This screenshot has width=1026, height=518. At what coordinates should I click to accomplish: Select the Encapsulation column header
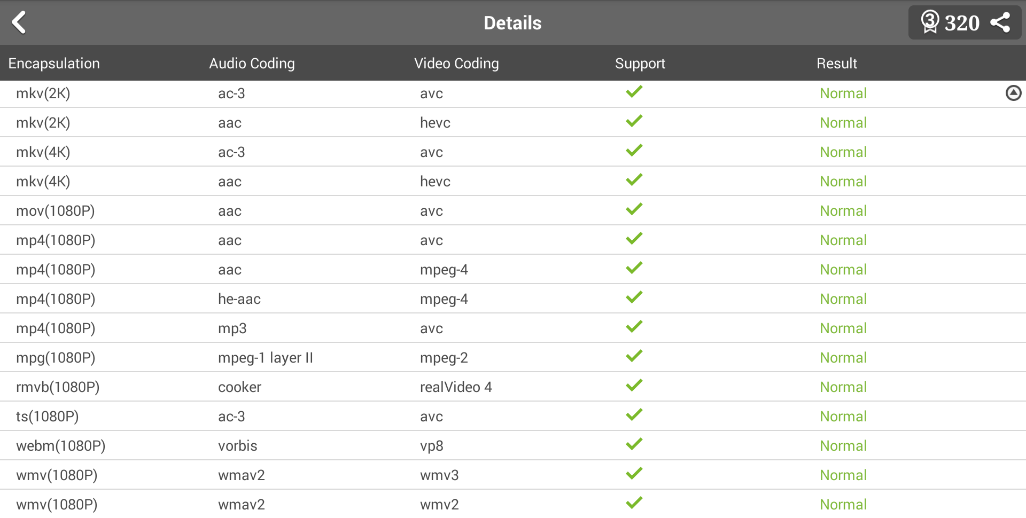54,64
